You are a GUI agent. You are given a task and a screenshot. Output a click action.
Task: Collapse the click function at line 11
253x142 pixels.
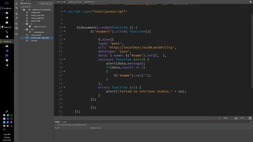click(x=64, y=32)
